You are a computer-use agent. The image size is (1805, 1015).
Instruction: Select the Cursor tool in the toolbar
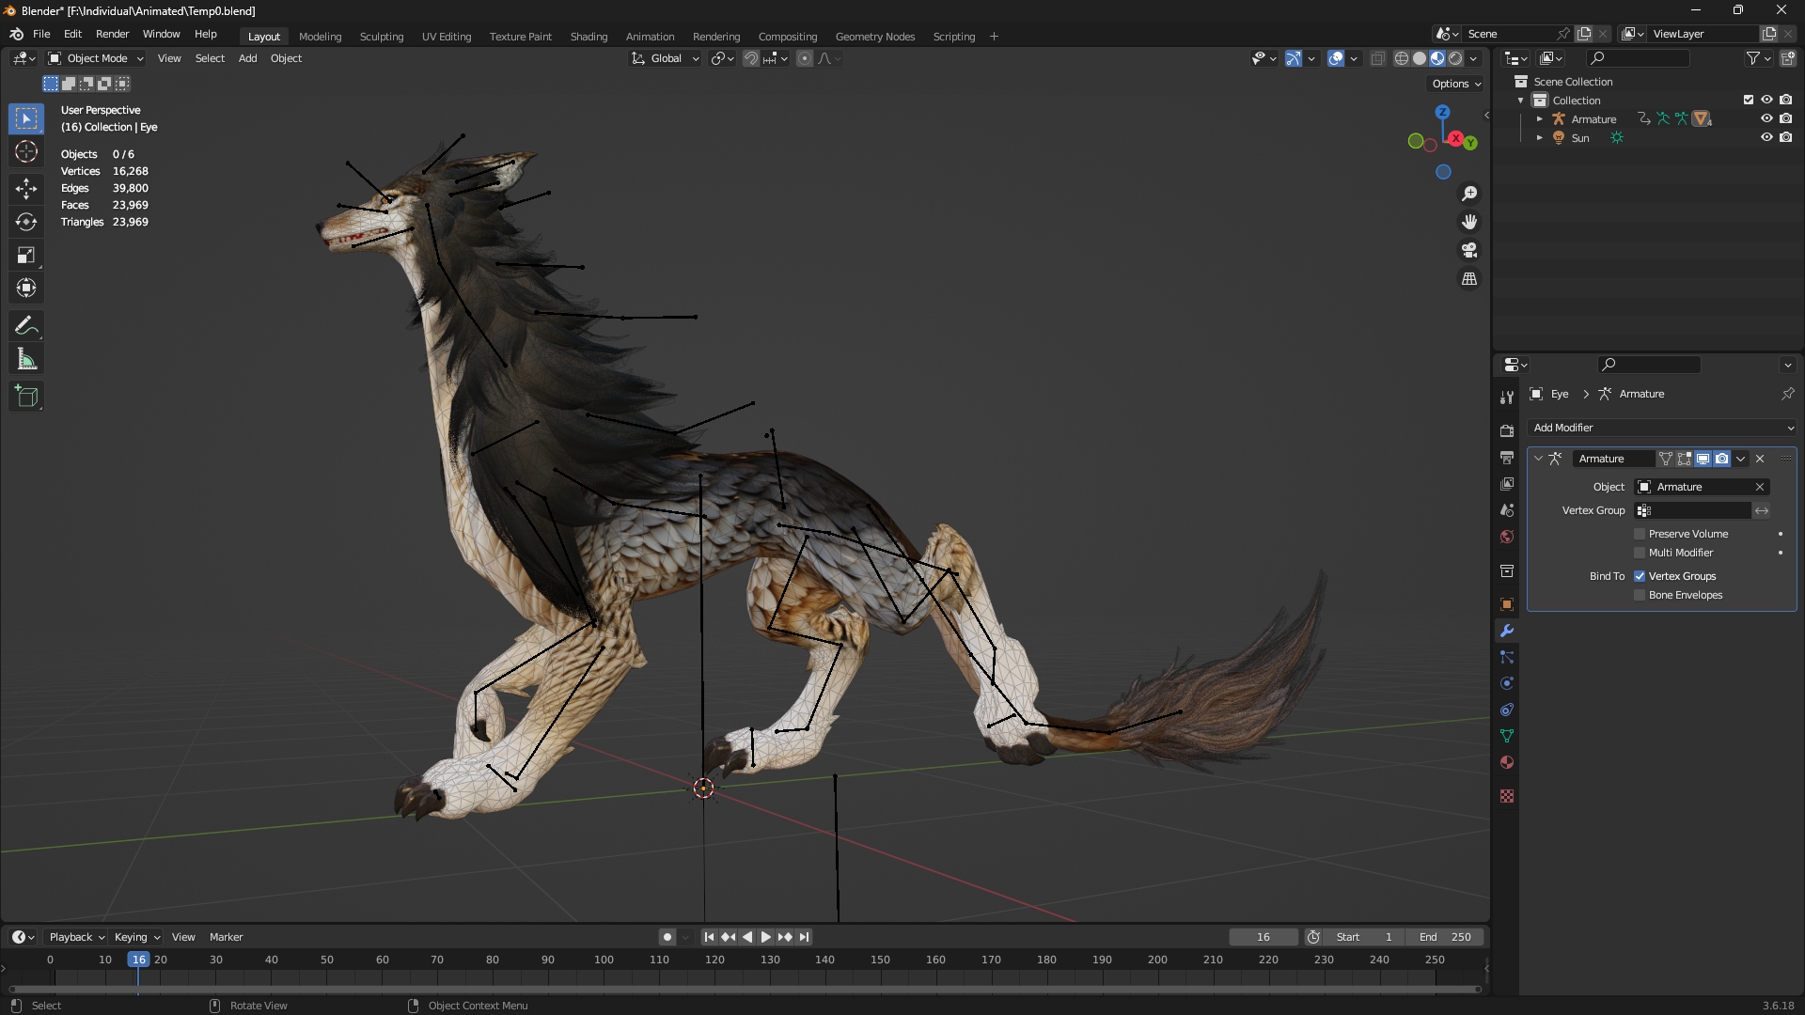(26, 151)
